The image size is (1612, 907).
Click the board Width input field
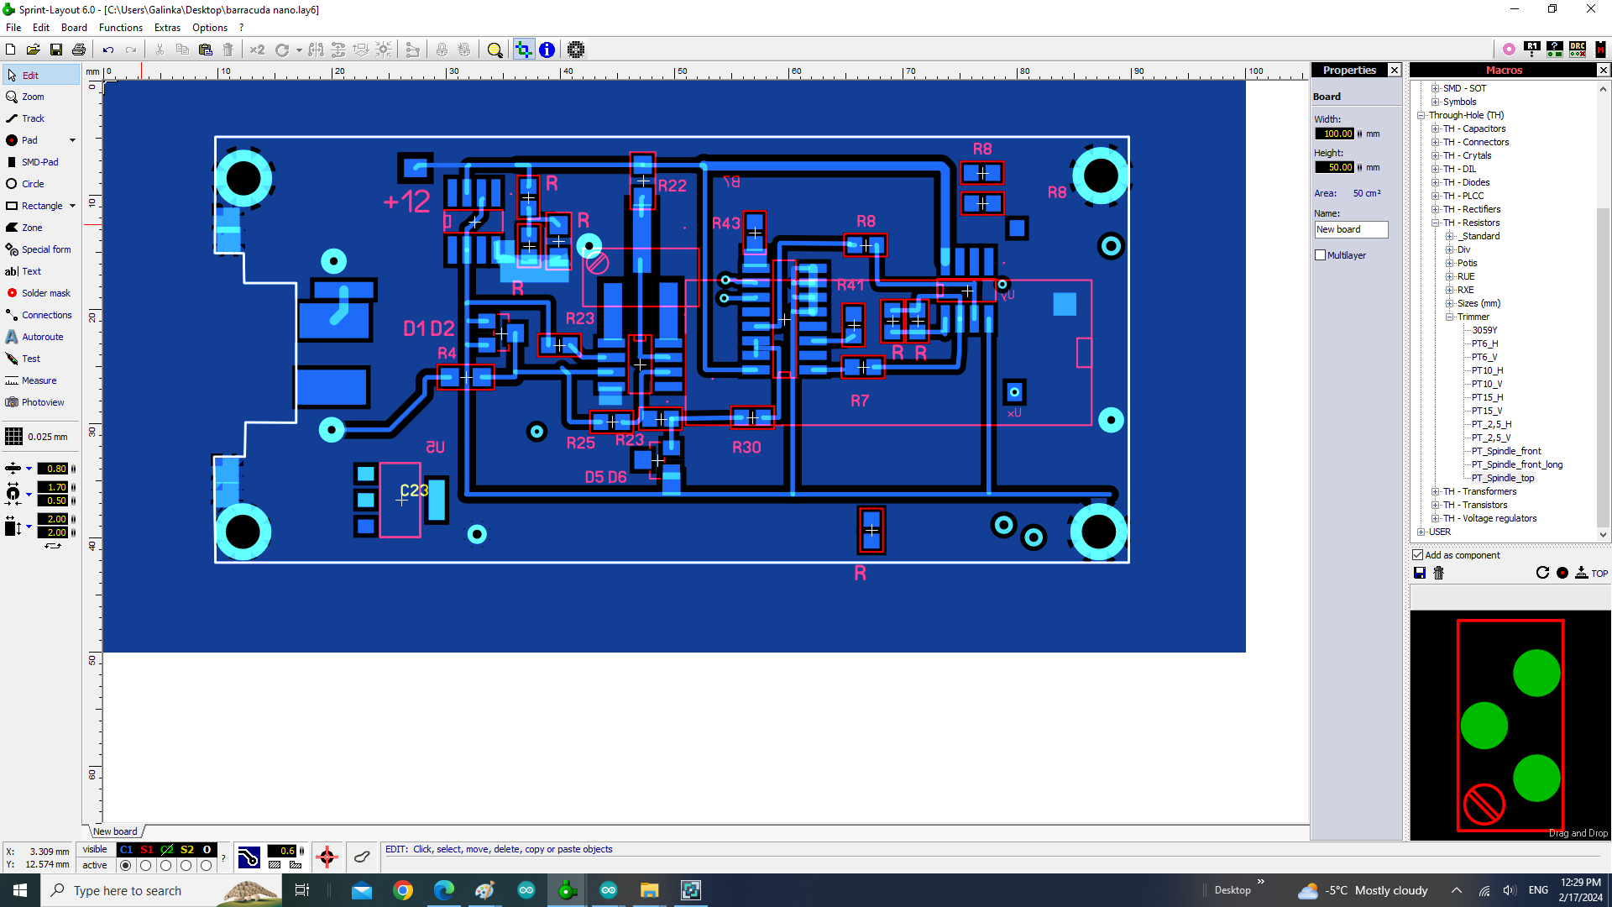(x=1334, y=134)
